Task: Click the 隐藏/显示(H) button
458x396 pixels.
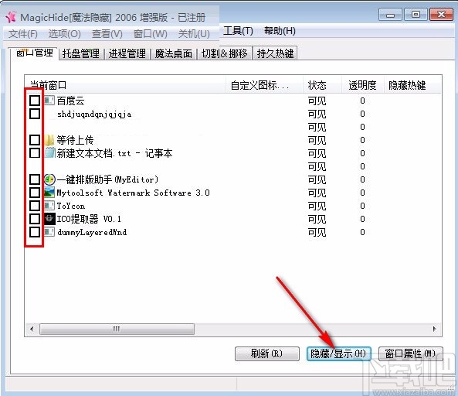Action: (x=338, y=354)
